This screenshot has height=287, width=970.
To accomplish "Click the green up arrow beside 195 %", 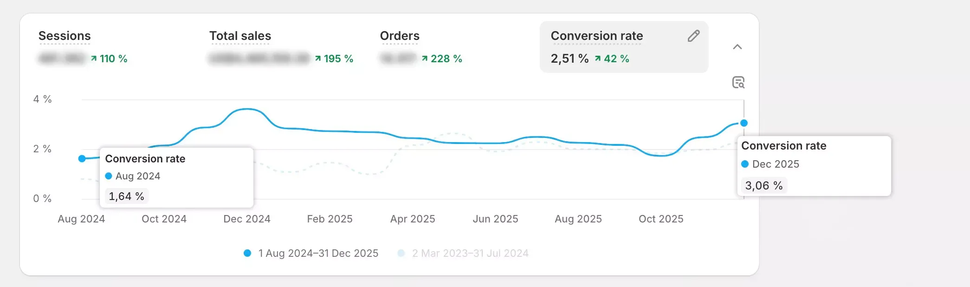I will [x=318, y=59].
